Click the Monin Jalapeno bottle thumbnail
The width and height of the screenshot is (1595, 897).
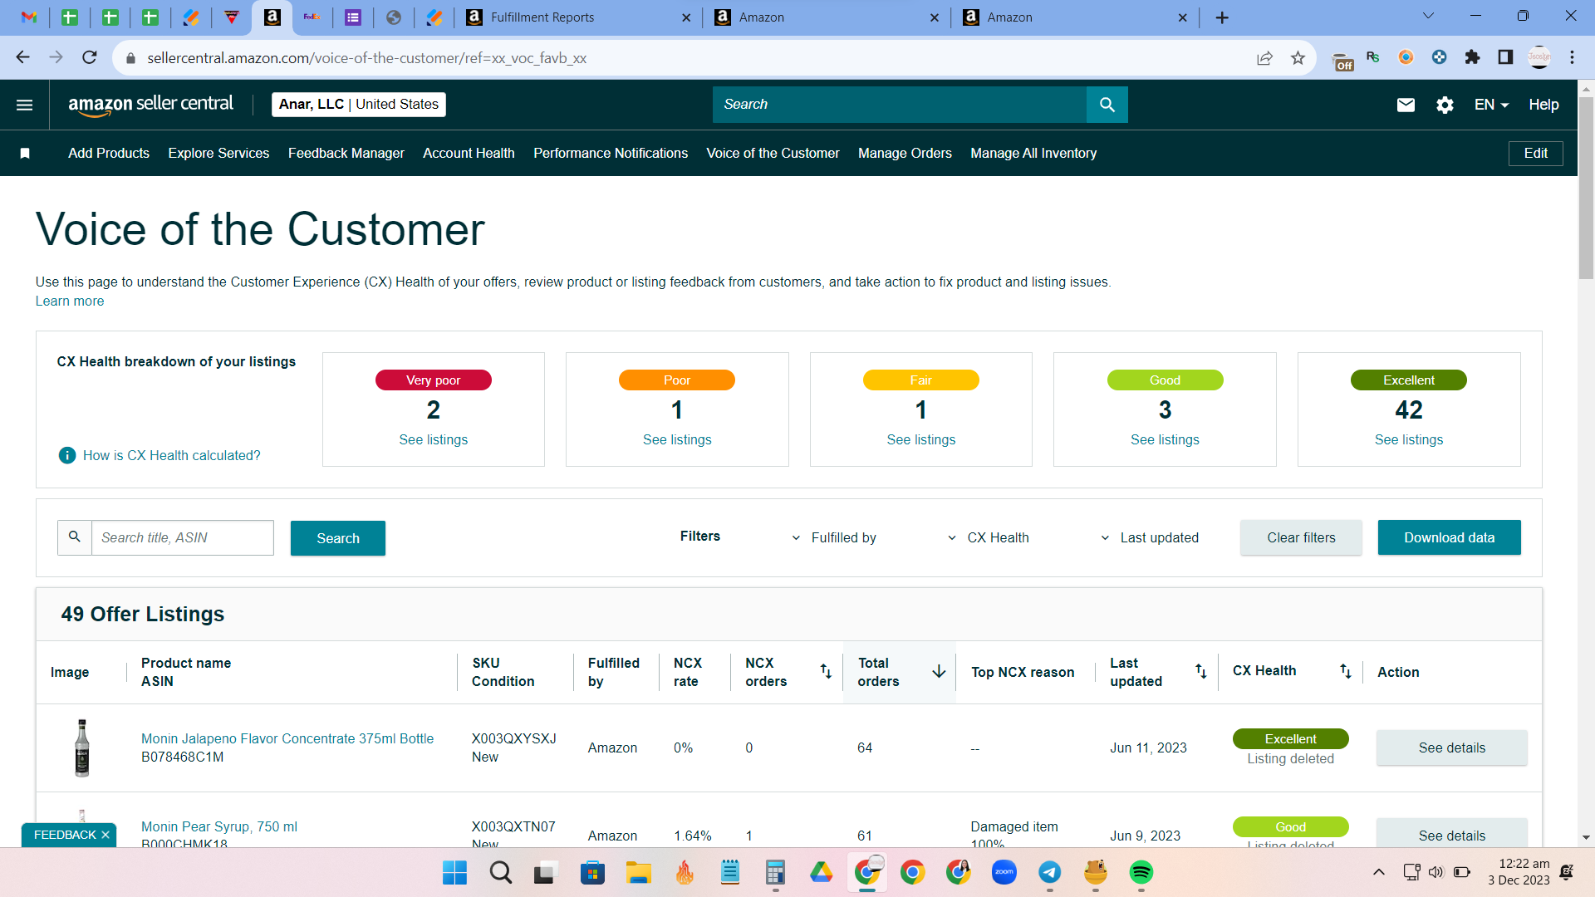[81, 747]
